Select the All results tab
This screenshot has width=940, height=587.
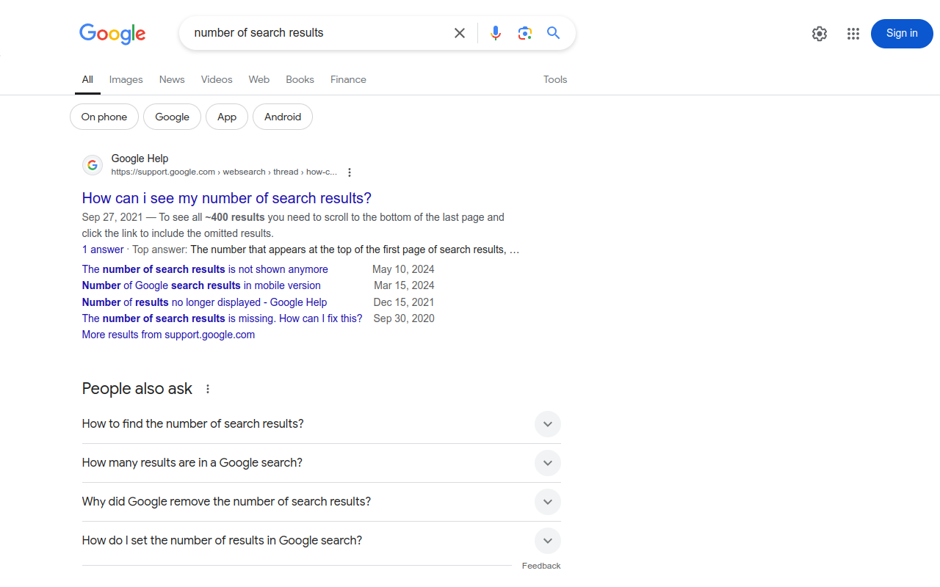[x=87, y=79]
